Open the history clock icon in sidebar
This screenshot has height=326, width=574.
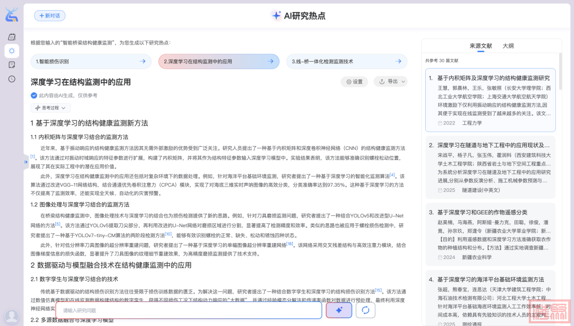coord(12,79)
